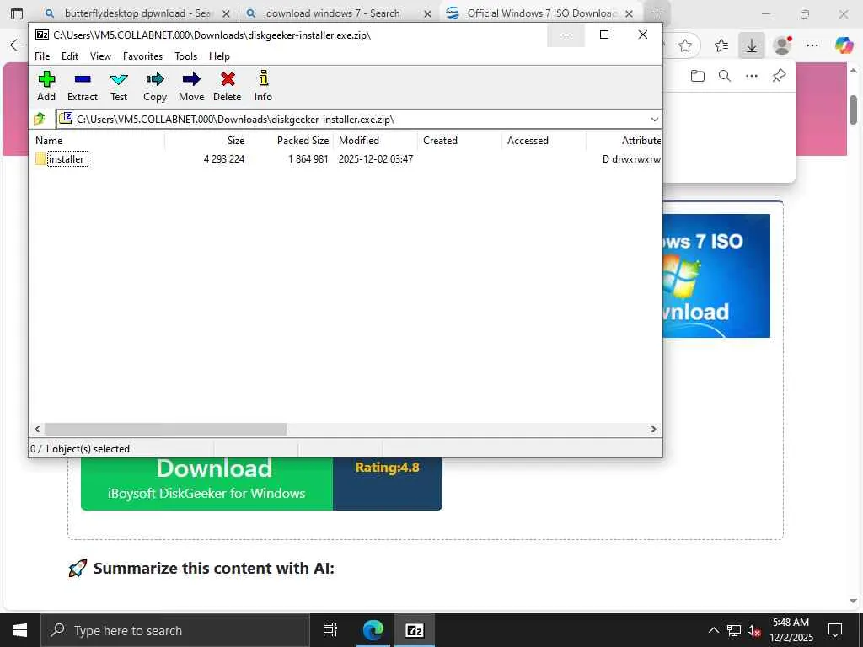Open Edge profile avatar icon
The height and width of the screenshot is (647, 863).
pyautogui.click(x=781, y=45)
